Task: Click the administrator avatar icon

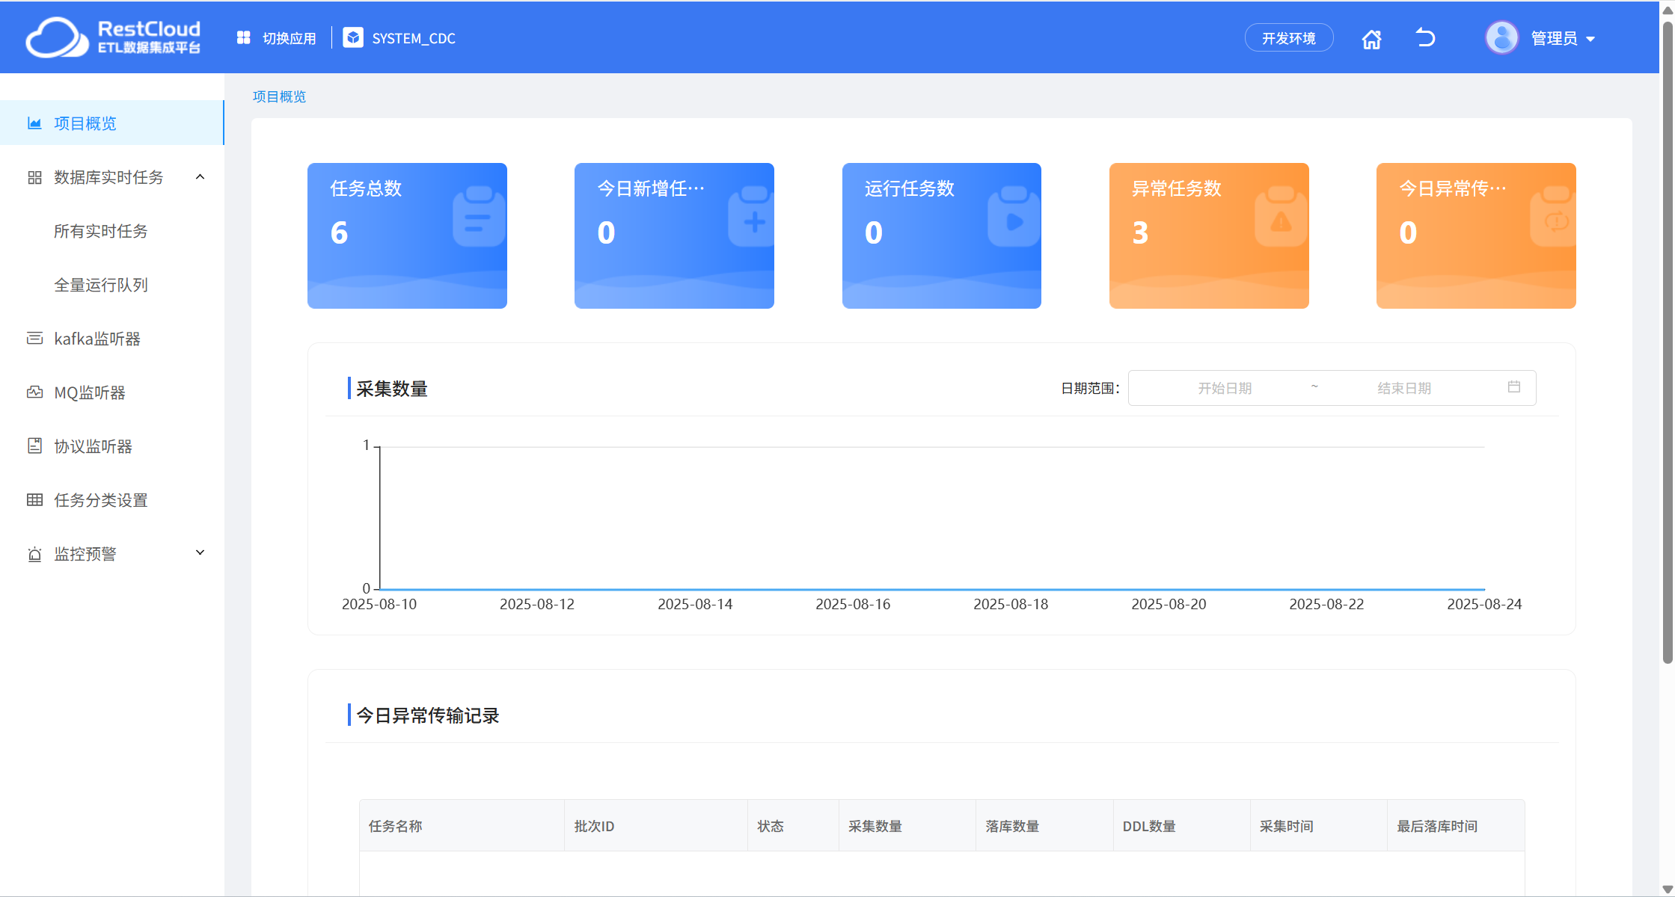Action: coord(1501,38)
